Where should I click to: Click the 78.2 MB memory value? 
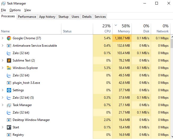pos(124,60)
